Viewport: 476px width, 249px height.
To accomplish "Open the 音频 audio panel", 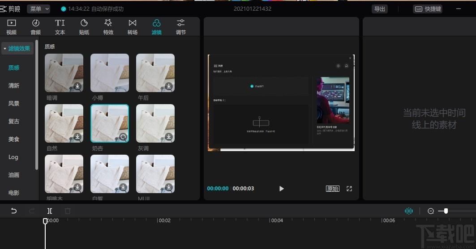I will click(x=35, y=27).
